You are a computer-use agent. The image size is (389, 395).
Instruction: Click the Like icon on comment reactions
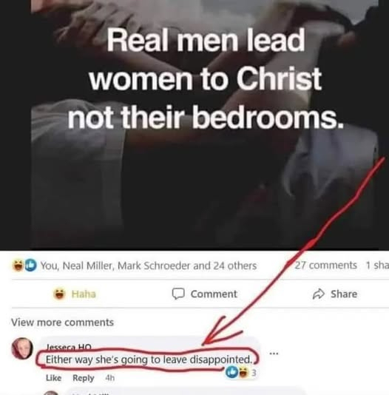[232, 372]
